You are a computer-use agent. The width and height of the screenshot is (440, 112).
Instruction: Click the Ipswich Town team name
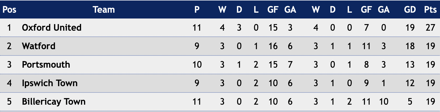50,83
